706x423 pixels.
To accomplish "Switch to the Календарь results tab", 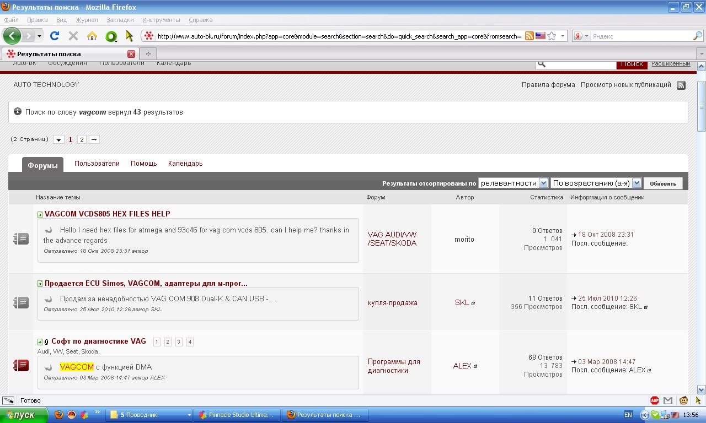I will tap(185, 164).
